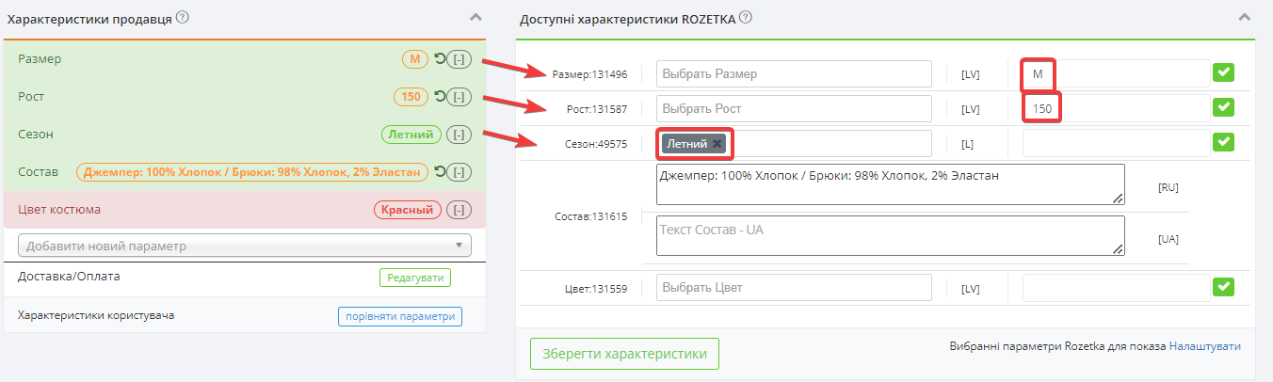The image size is (1273, 382).
Task: Collapse the Характеристики продавця panel
Action: pyautogui.click(x=475, y=17)
